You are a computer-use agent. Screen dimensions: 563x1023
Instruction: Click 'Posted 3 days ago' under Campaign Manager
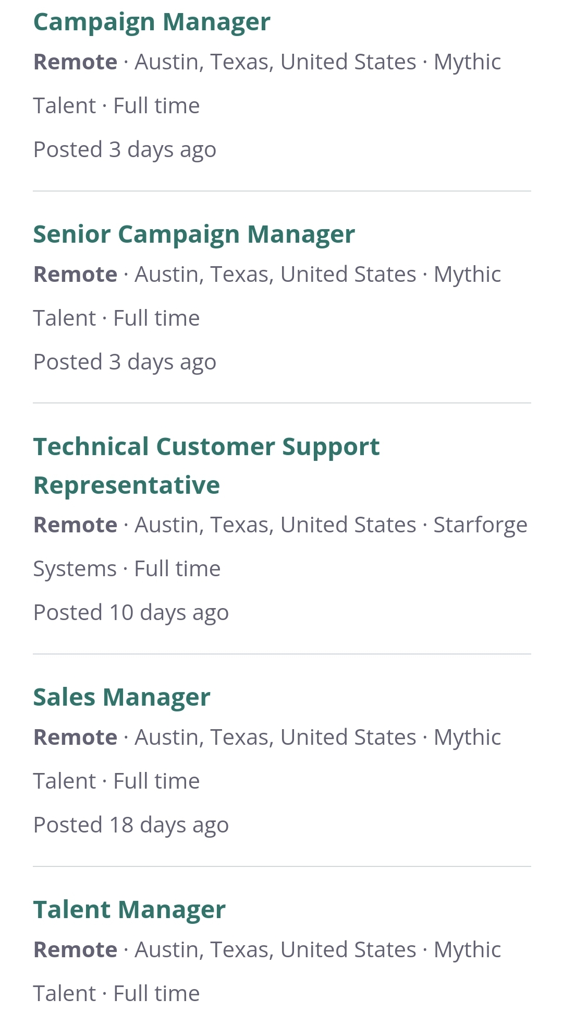coord(125,150)
